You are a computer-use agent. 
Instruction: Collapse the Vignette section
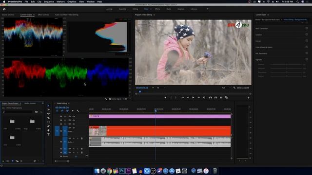coord(259,59)
